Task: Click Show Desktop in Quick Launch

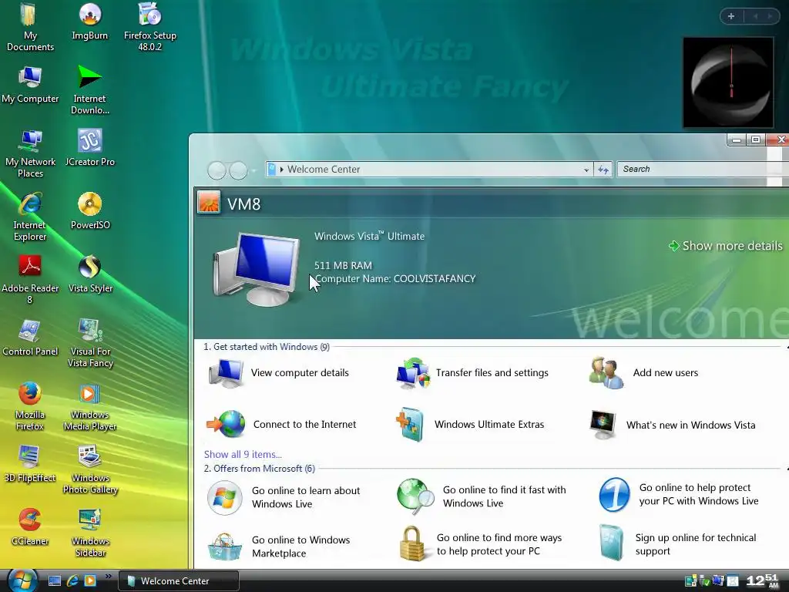Action: point(55,581)
